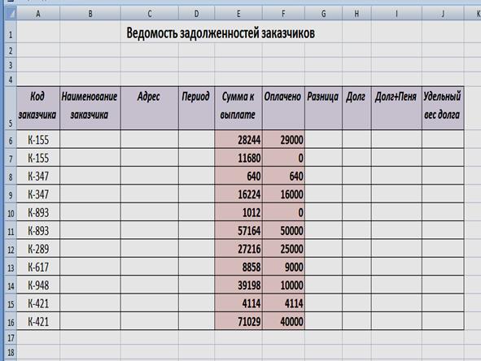Select column I header
The height and width of the screenshot is (361, 481).
pyautogui.click(x=396, y=14)
